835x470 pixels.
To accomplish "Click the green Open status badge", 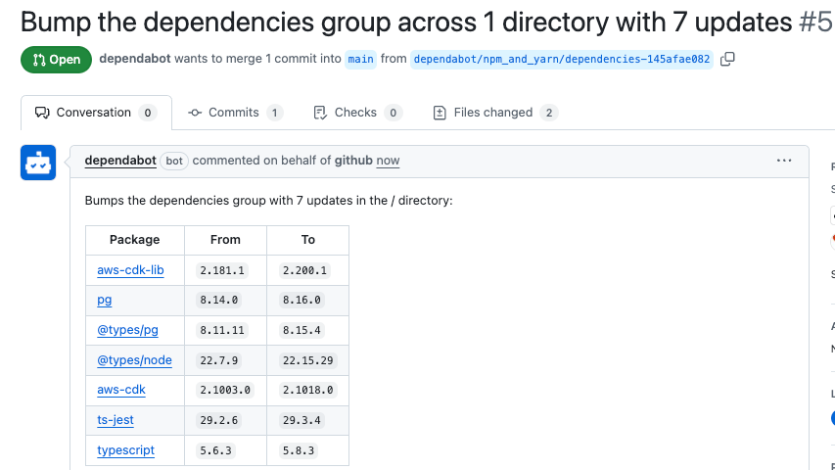I will (57, 60).
